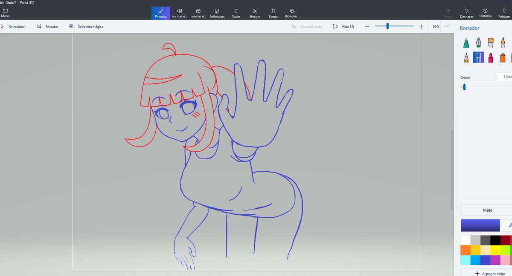Open the Texto tab
Image resolution: width=512 pixels, height=276 pixels.
236,13
